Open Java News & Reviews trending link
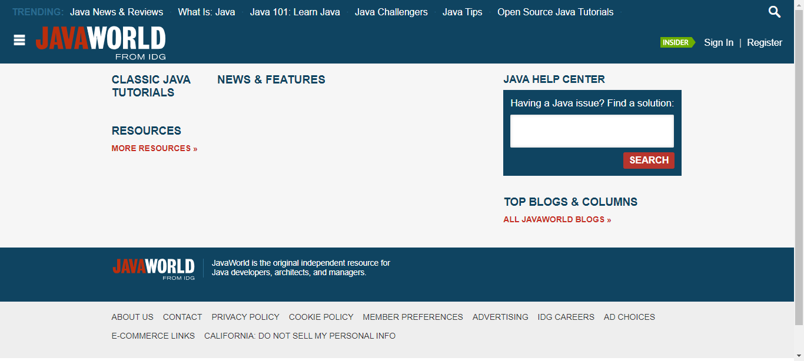Screen dimensions: 804x361 coord(117,12)
